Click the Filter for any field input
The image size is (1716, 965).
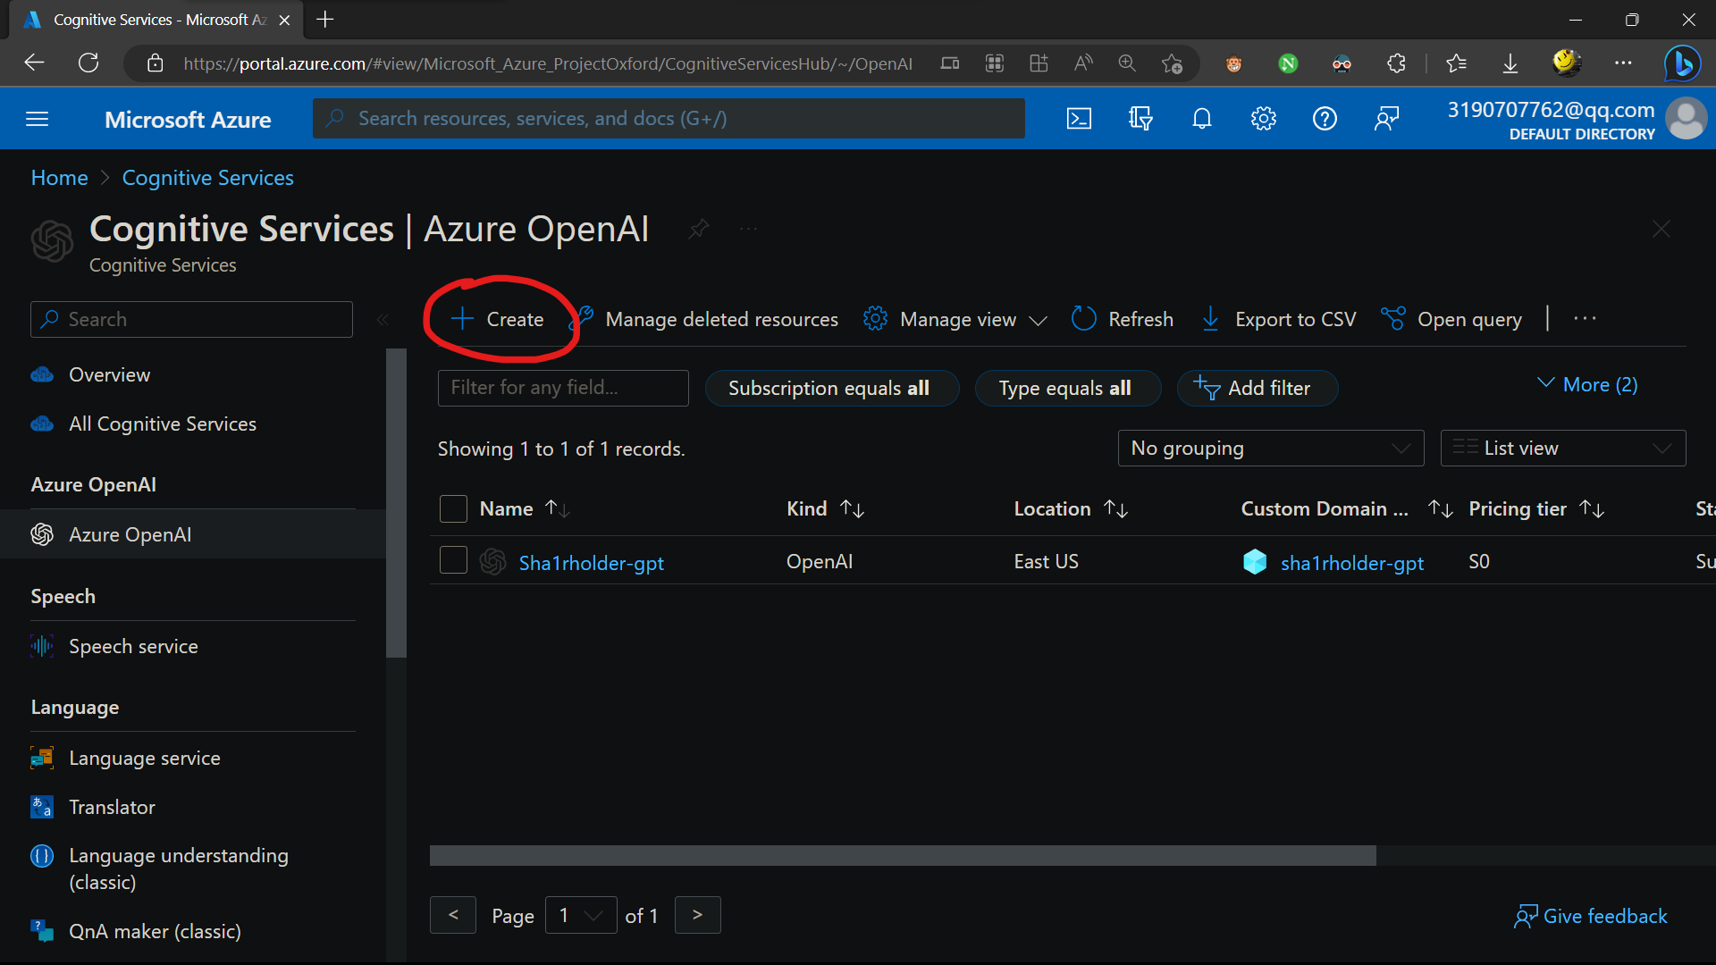(565, 388)
